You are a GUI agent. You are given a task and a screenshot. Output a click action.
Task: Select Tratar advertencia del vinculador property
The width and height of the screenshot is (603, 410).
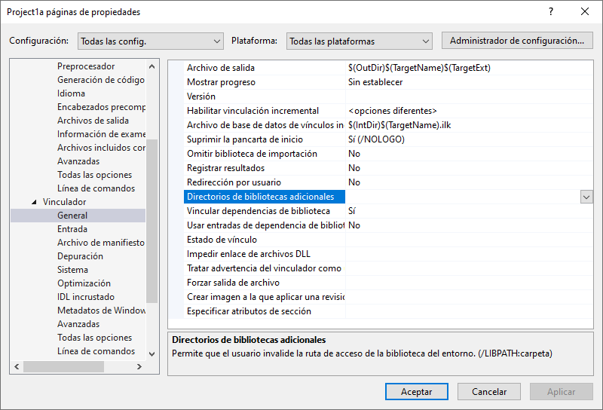(264, 268)
